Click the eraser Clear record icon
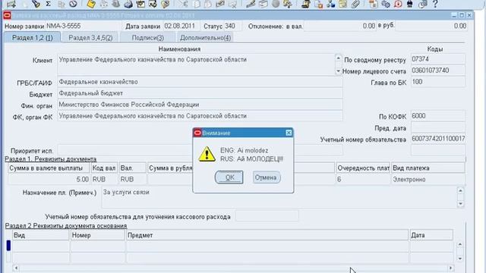 point(220,4)
